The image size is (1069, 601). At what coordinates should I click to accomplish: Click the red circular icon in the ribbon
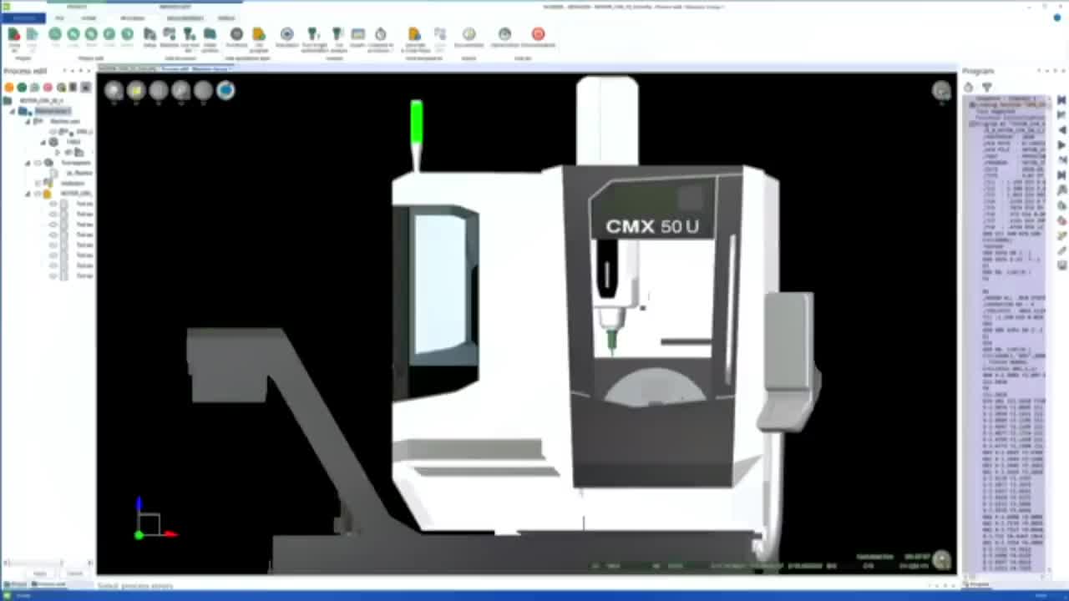(538, 34)
